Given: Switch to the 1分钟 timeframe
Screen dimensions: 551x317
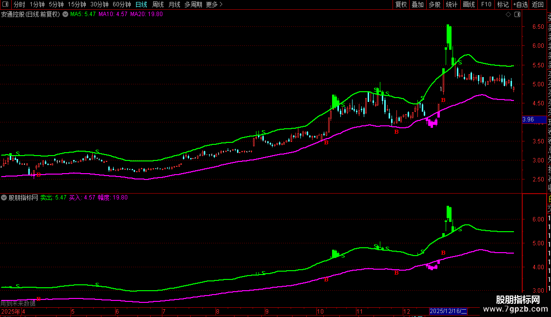Looking at the screenshot, I should coord(37,4).
